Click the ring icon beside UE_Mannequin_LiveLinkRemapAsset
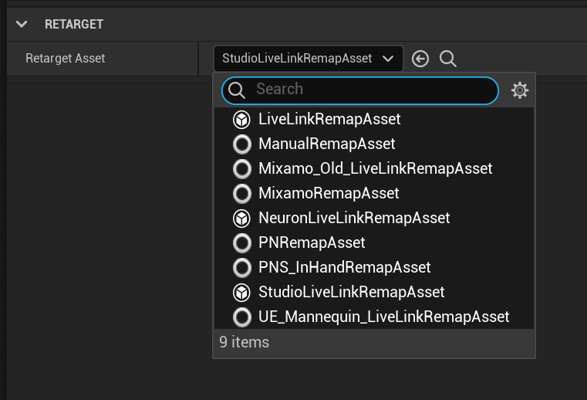Screen dimensions: 587x400 [242, 318]
